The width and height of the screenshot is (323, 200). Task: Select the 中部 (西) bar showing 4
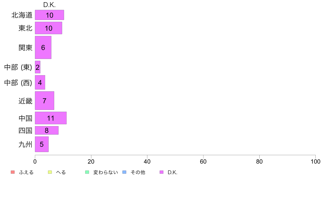pos(40,82)
